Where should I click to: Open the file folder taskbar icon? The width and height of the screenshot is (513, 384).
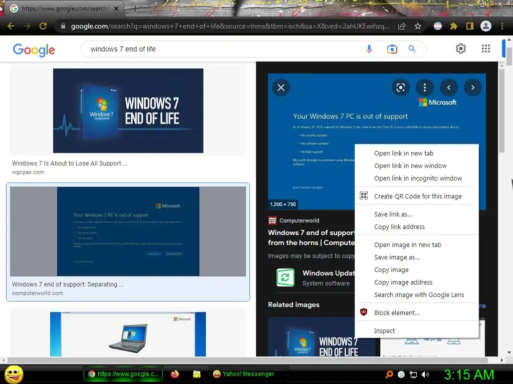tap(196, 374)
